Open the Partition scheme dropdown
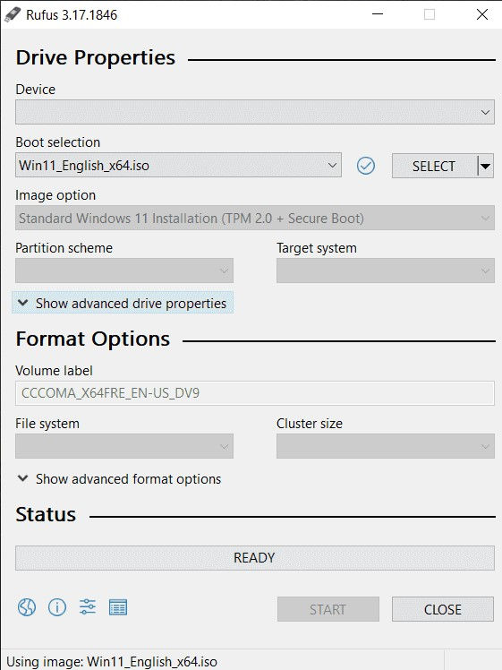Screen dimensions: 502x670 (124, 271)
